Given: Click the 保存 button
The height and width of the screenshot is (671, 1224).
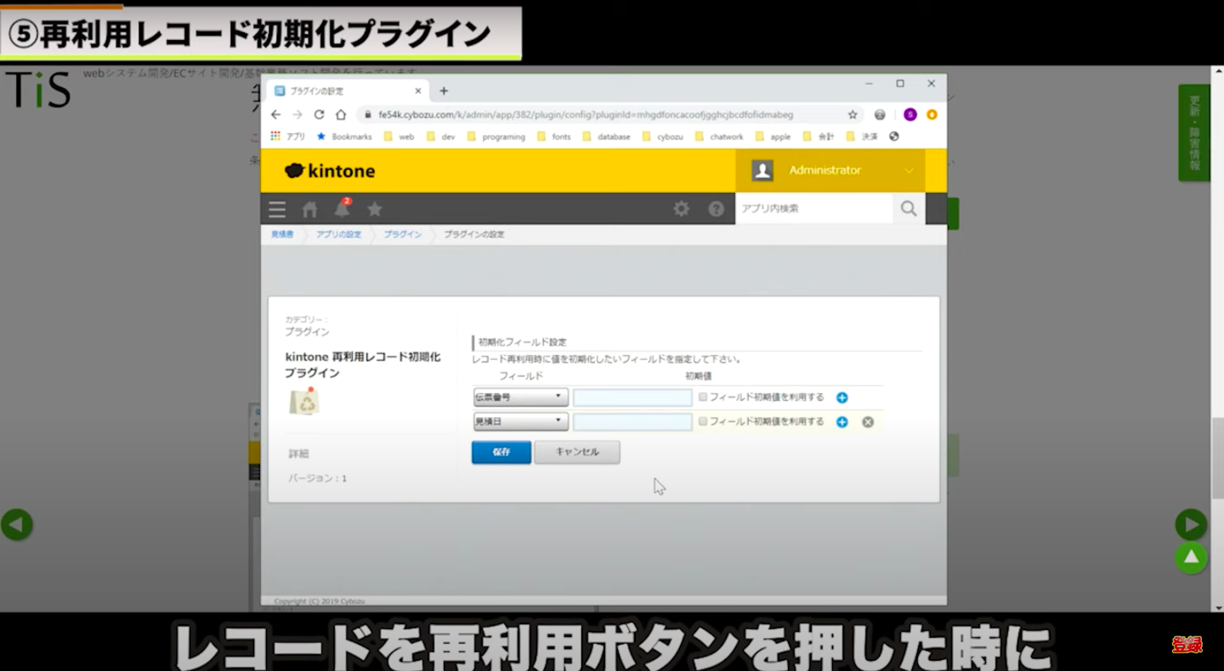Looking at the screenshot, I should 501,453.
